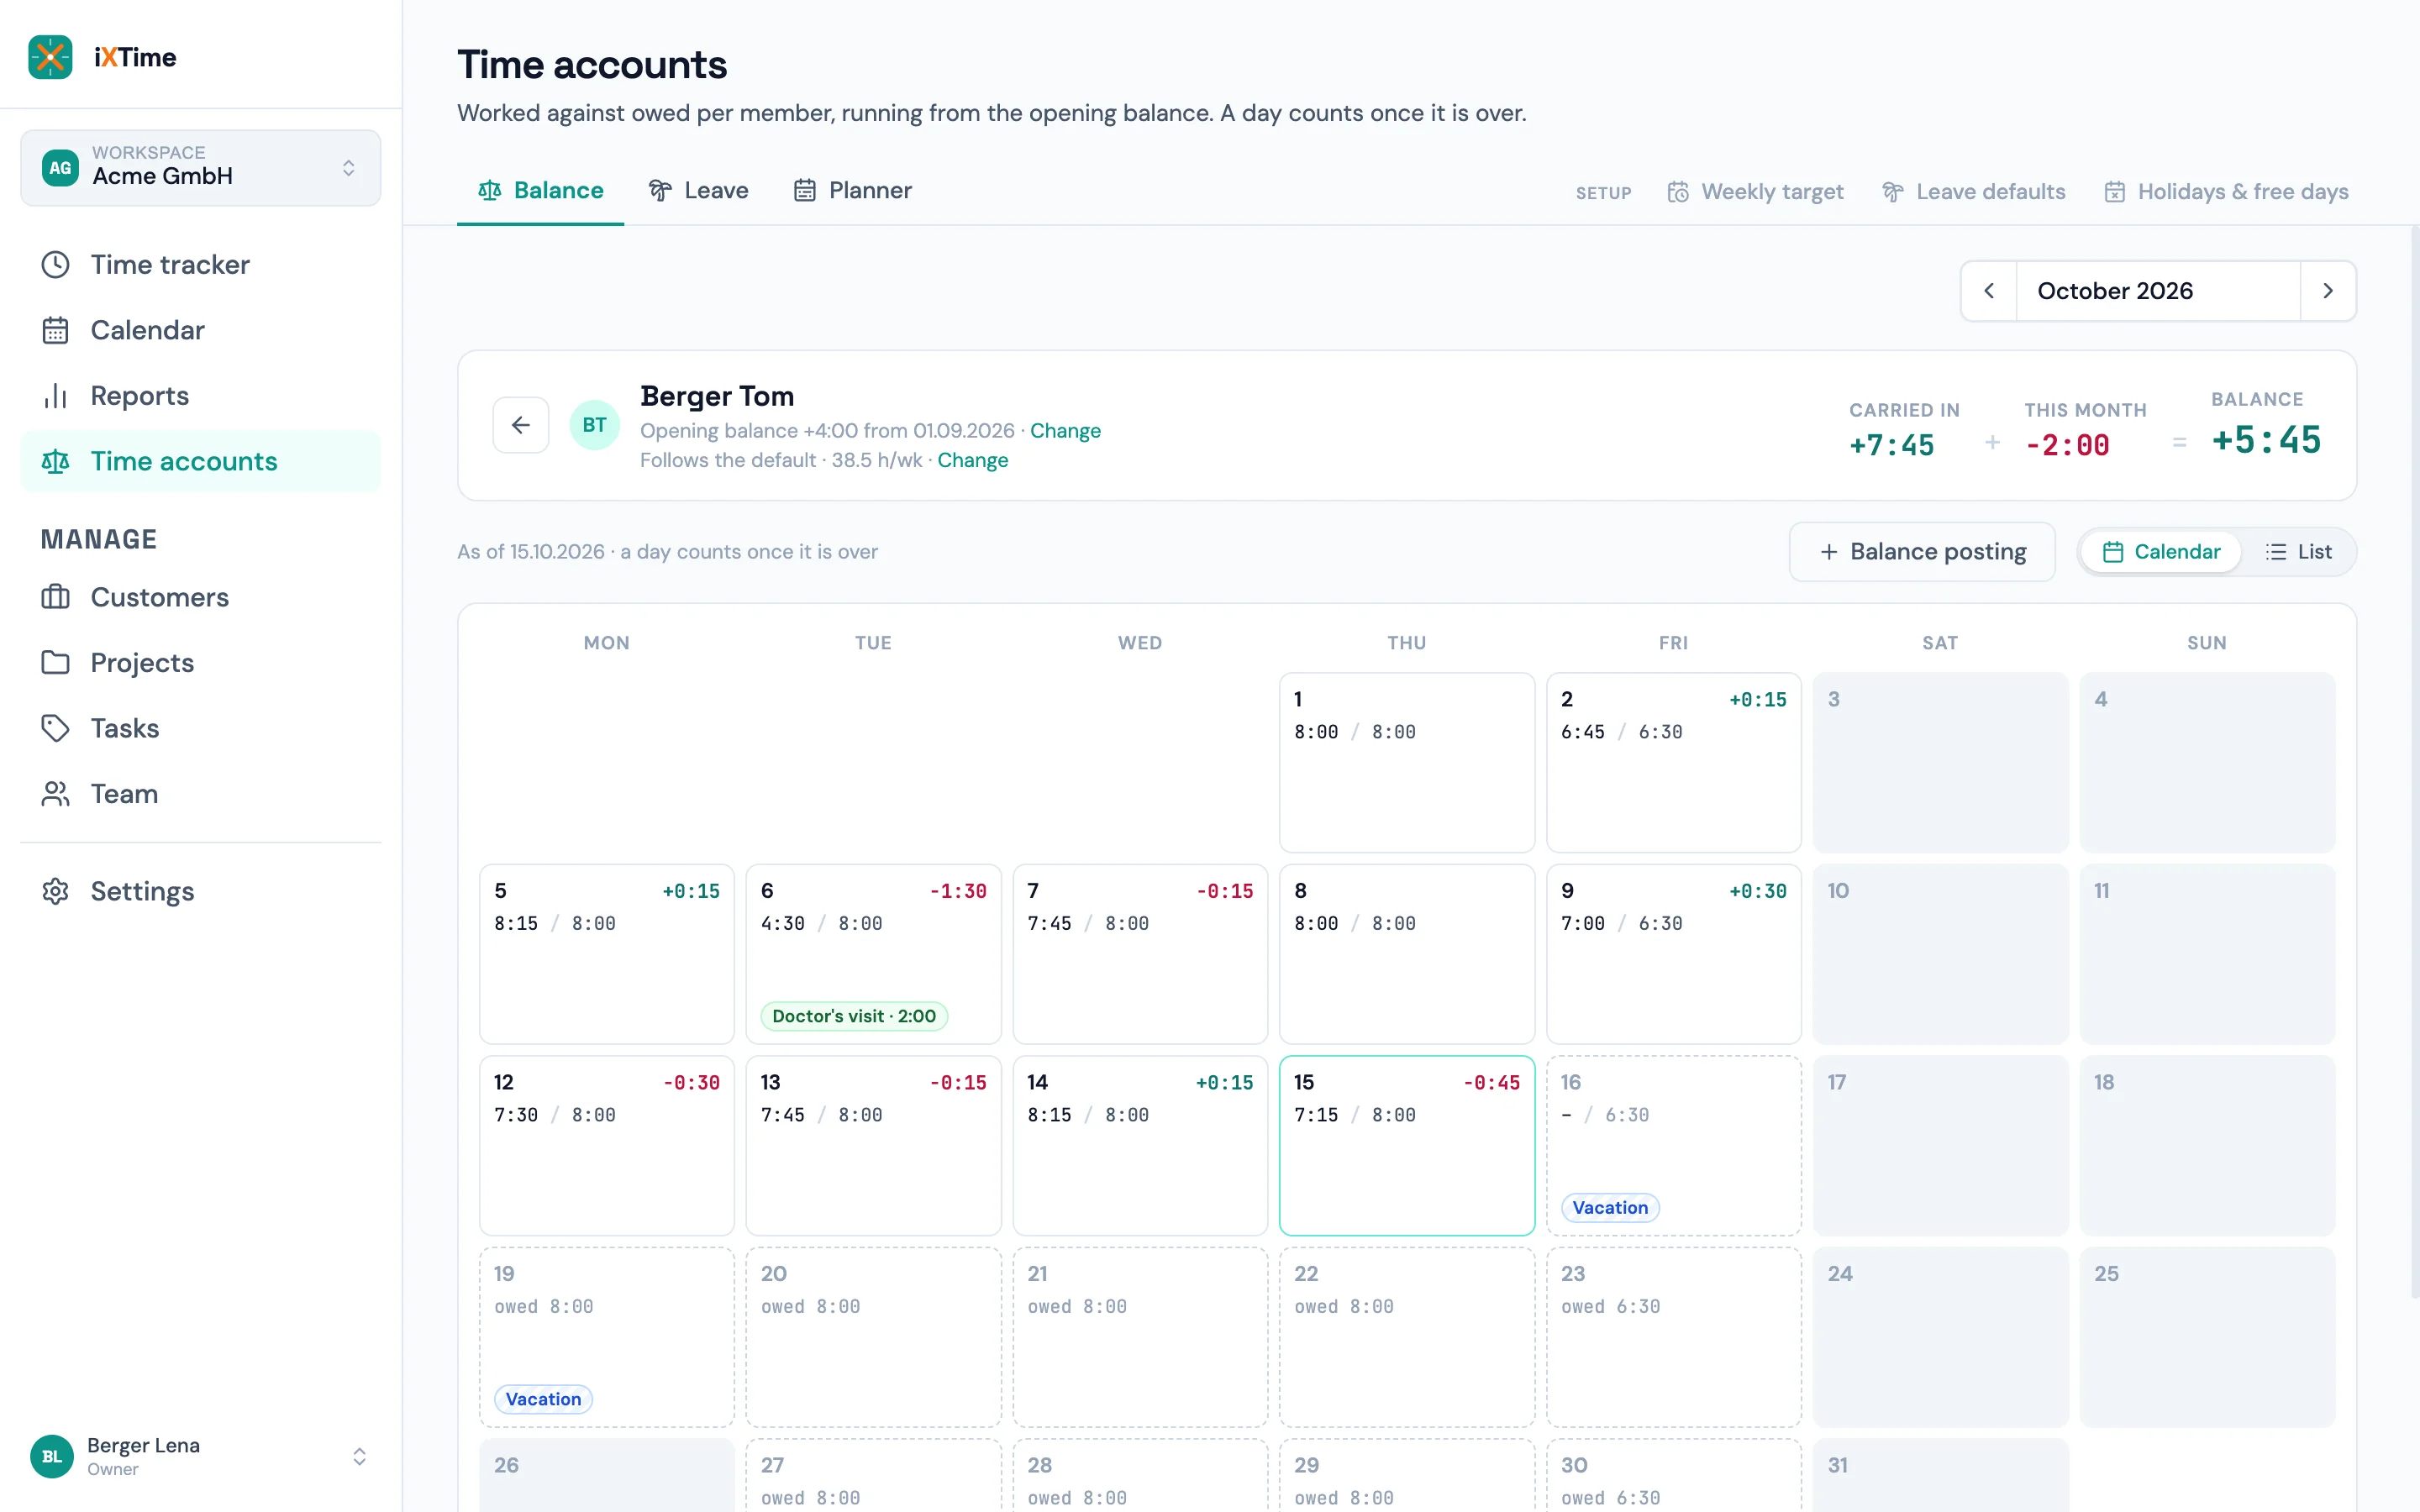Open the Team people icon
Image resolution: width=2420 pixels, height=1512 pixels.
[55, 794]
